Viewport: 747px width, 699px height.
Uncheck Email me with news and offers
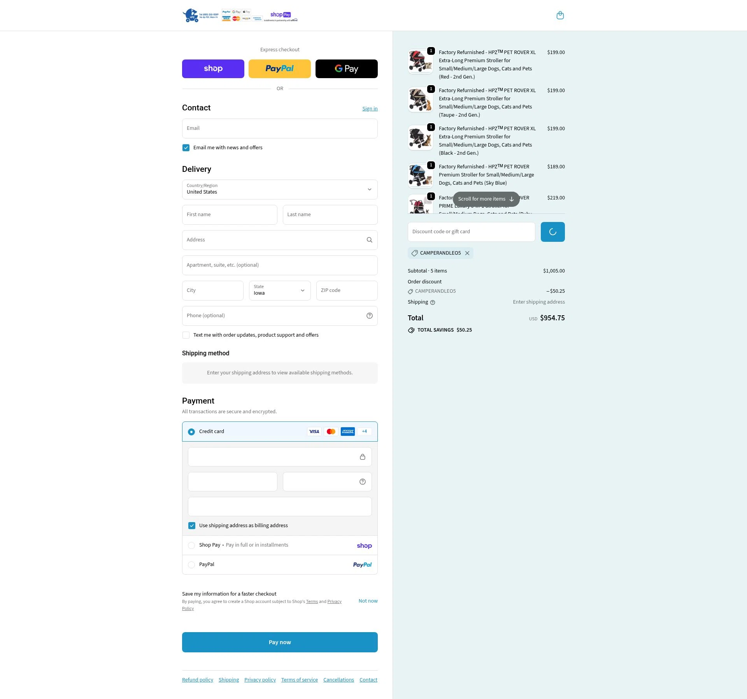[186, 148]
